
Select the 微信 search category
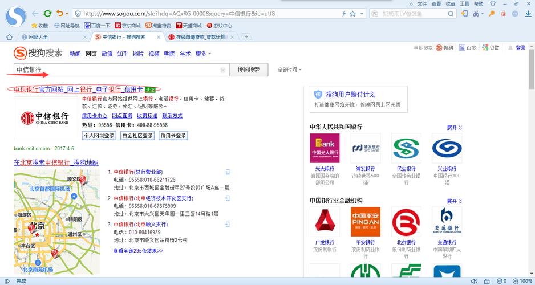pyautogui.click(x=107, y=54)
